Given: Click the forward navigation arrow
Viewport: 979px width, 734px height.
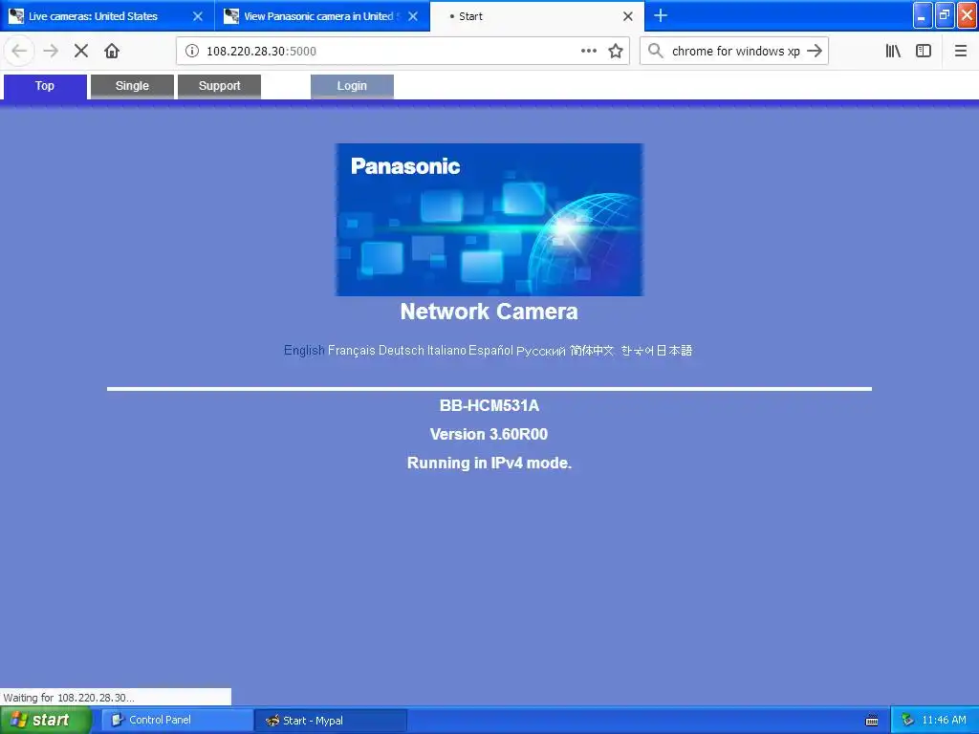Looking at the screenshot, I should tap(51, 52).
